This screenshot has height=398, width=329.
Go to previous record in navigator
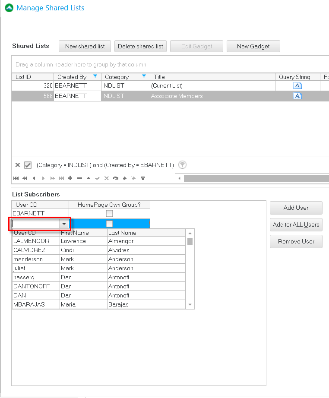click(x=34, y=178)
